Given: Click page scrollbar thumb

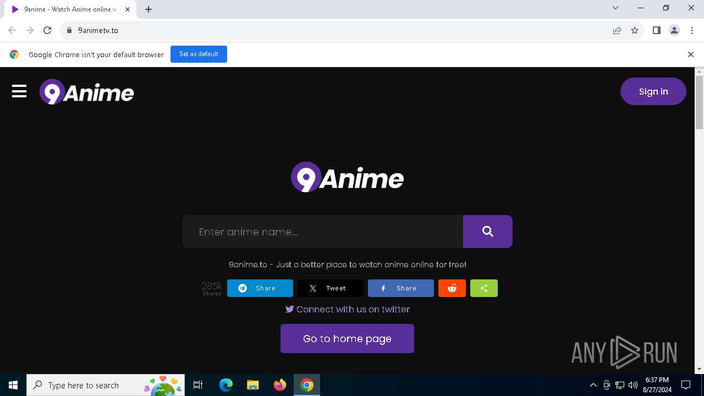Looking at the screenshot, I should tap(699, 103).
